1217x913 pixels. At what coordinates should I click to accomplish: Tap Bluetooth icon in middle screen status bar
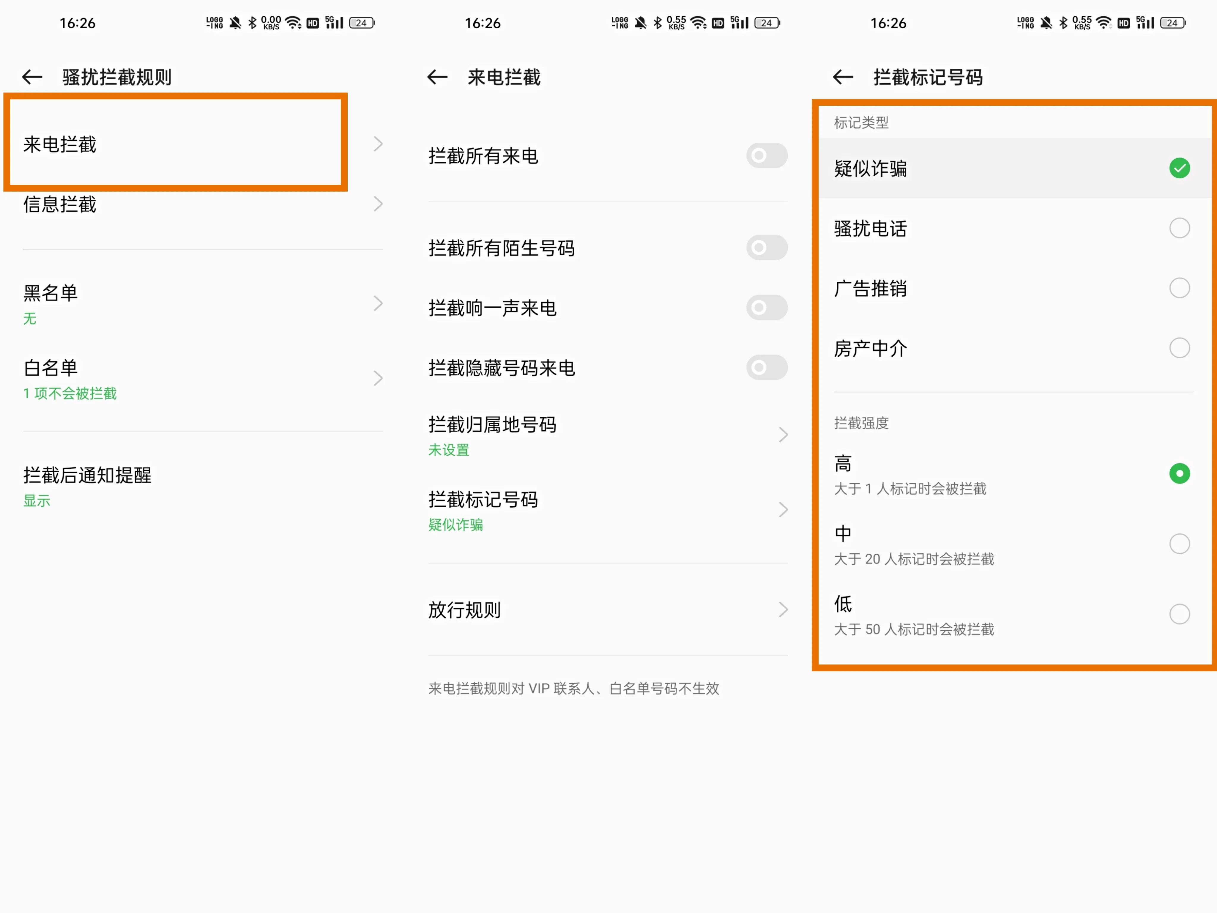[658, 23]
